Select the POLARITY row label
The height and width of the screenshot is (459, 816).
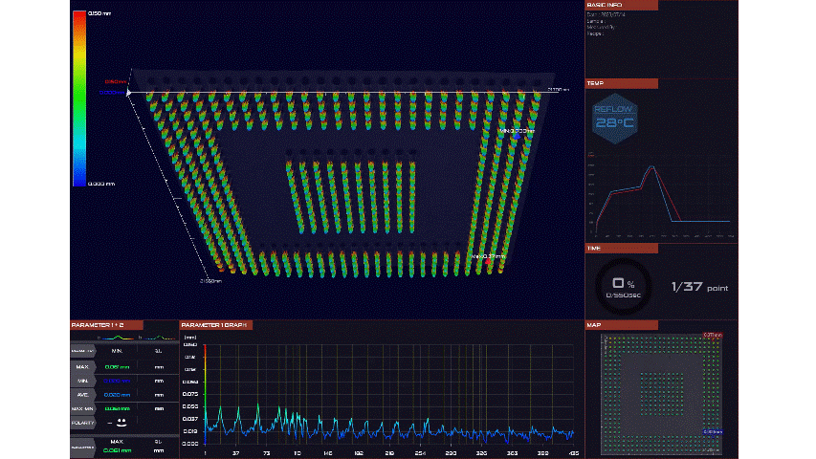point(83,422)
